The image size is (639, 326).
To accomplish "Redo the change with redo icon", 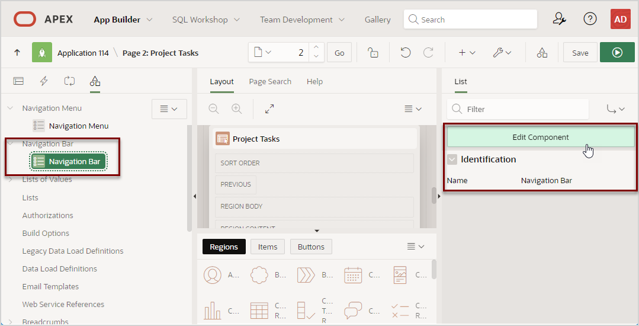I will [428, 52].
